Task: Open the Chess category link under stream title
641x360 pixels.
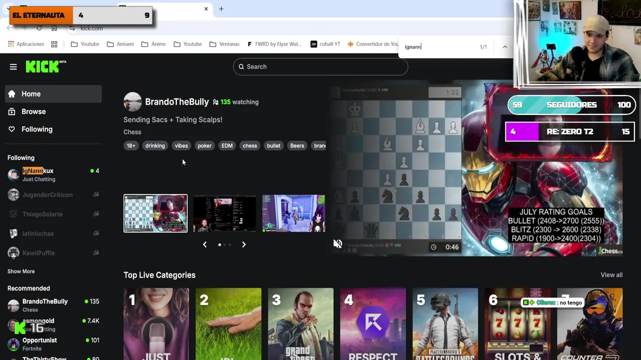Action: pyautogui.click(x=132, y=132)
